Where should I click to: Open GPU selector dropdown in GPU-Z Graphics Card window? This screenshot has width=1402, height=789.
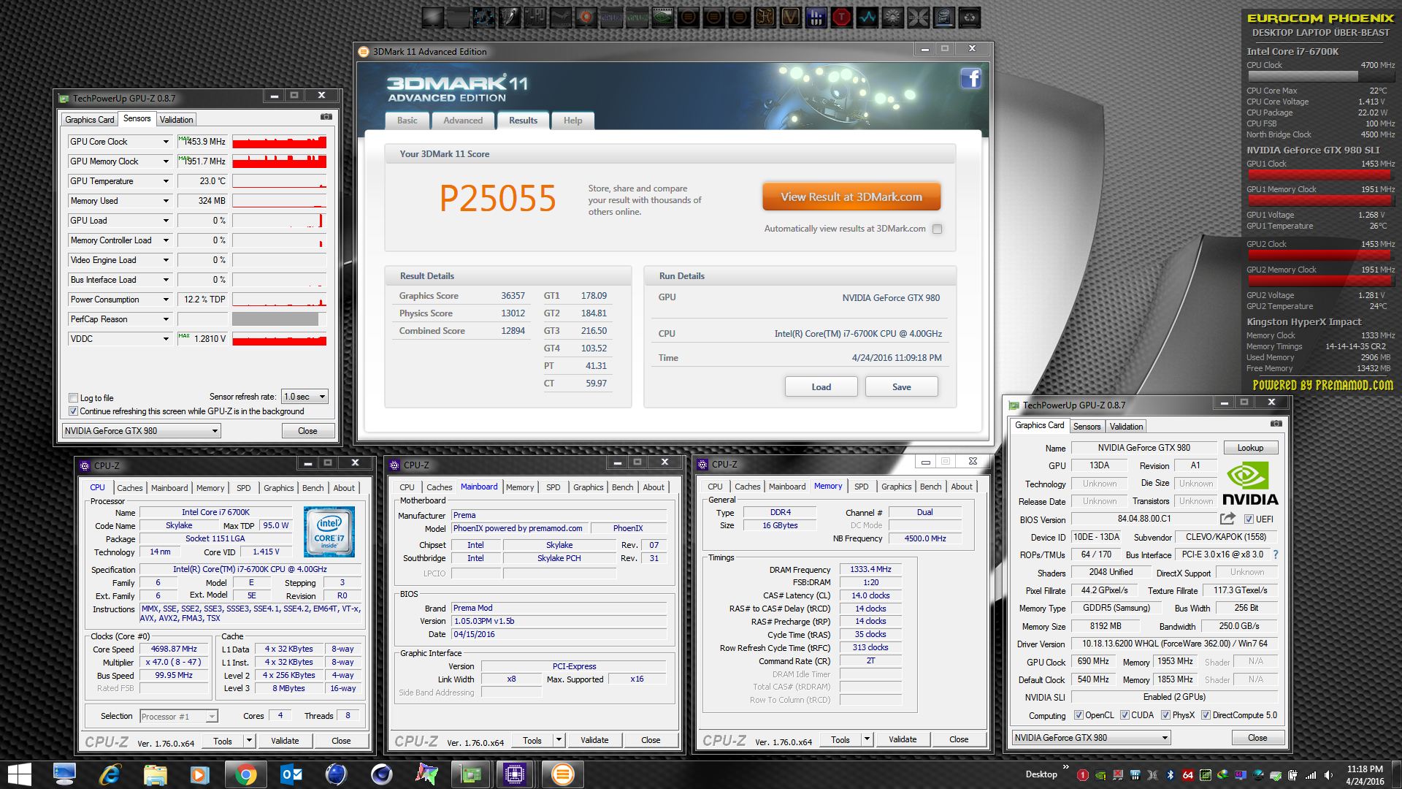1092,738
